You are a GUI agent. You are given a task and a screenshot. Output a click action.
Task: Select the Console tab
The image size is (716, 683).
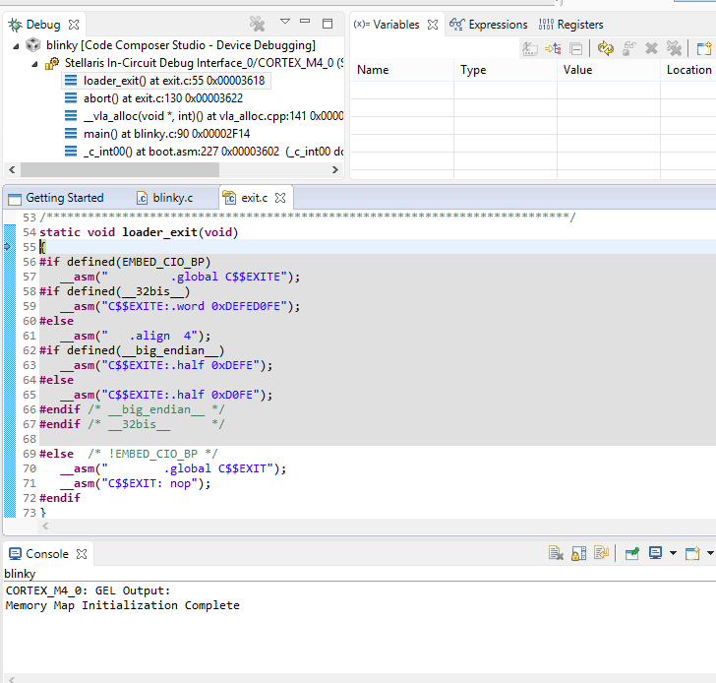[47, 554]
